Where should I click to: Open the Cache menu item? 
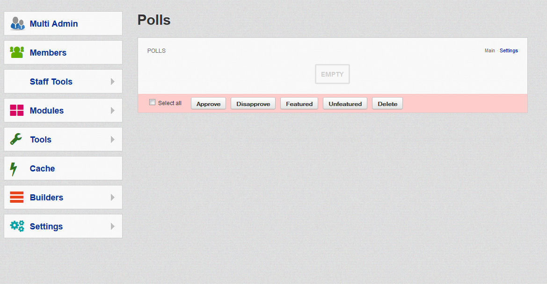pyautogui.click(x=42, y=169)
